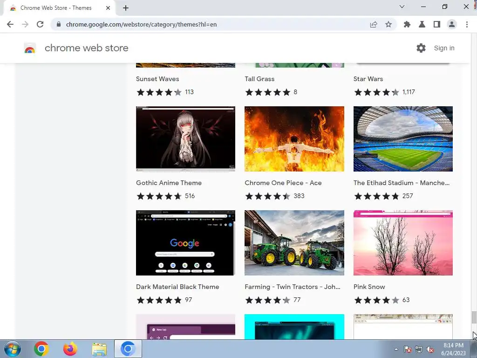
Task: Open the purple theme thumbnail at bottom
Action: coord(185,327)
